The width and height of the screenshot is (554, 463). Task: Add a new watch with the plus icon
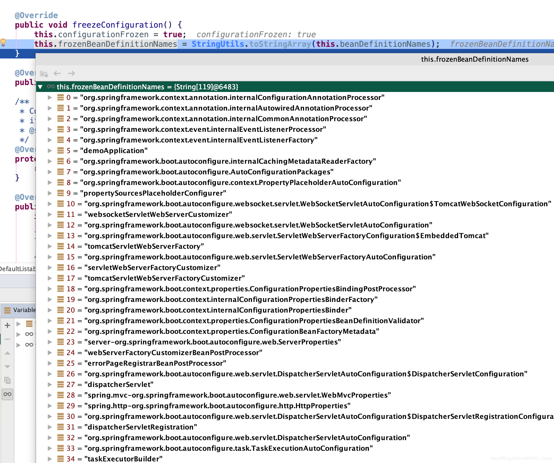[x=7, y=325]
